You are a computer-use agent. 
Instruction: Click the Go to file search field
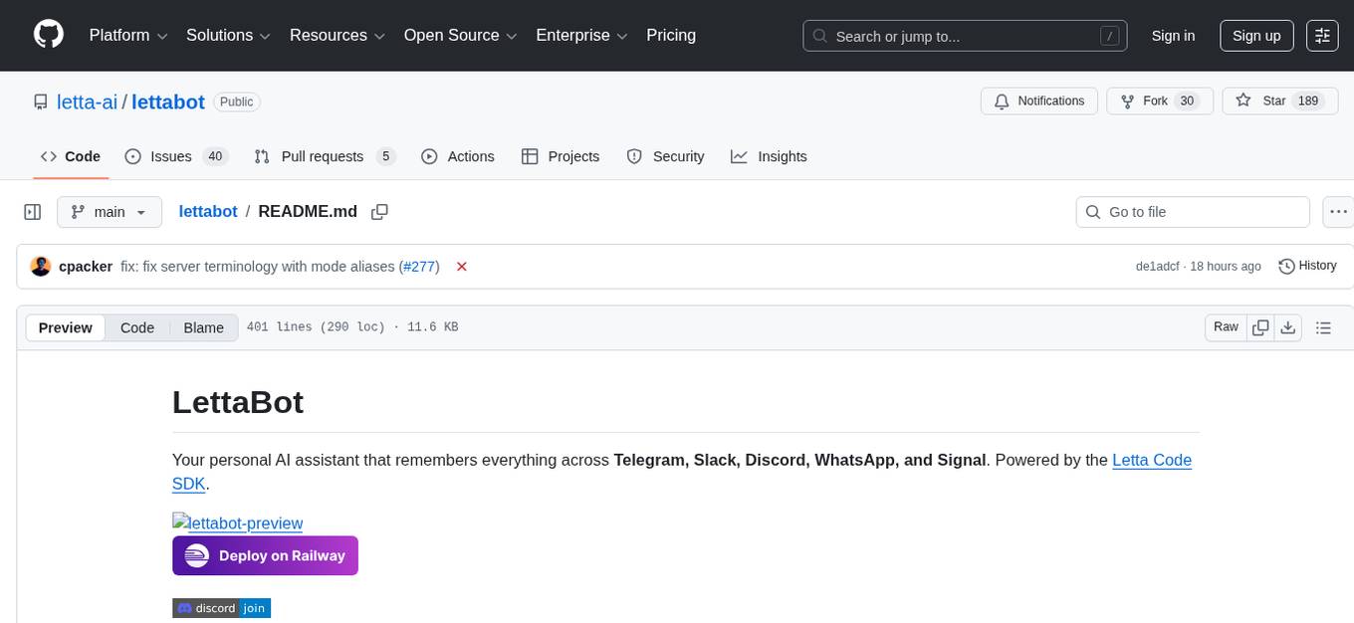[x=1192, y=211]
